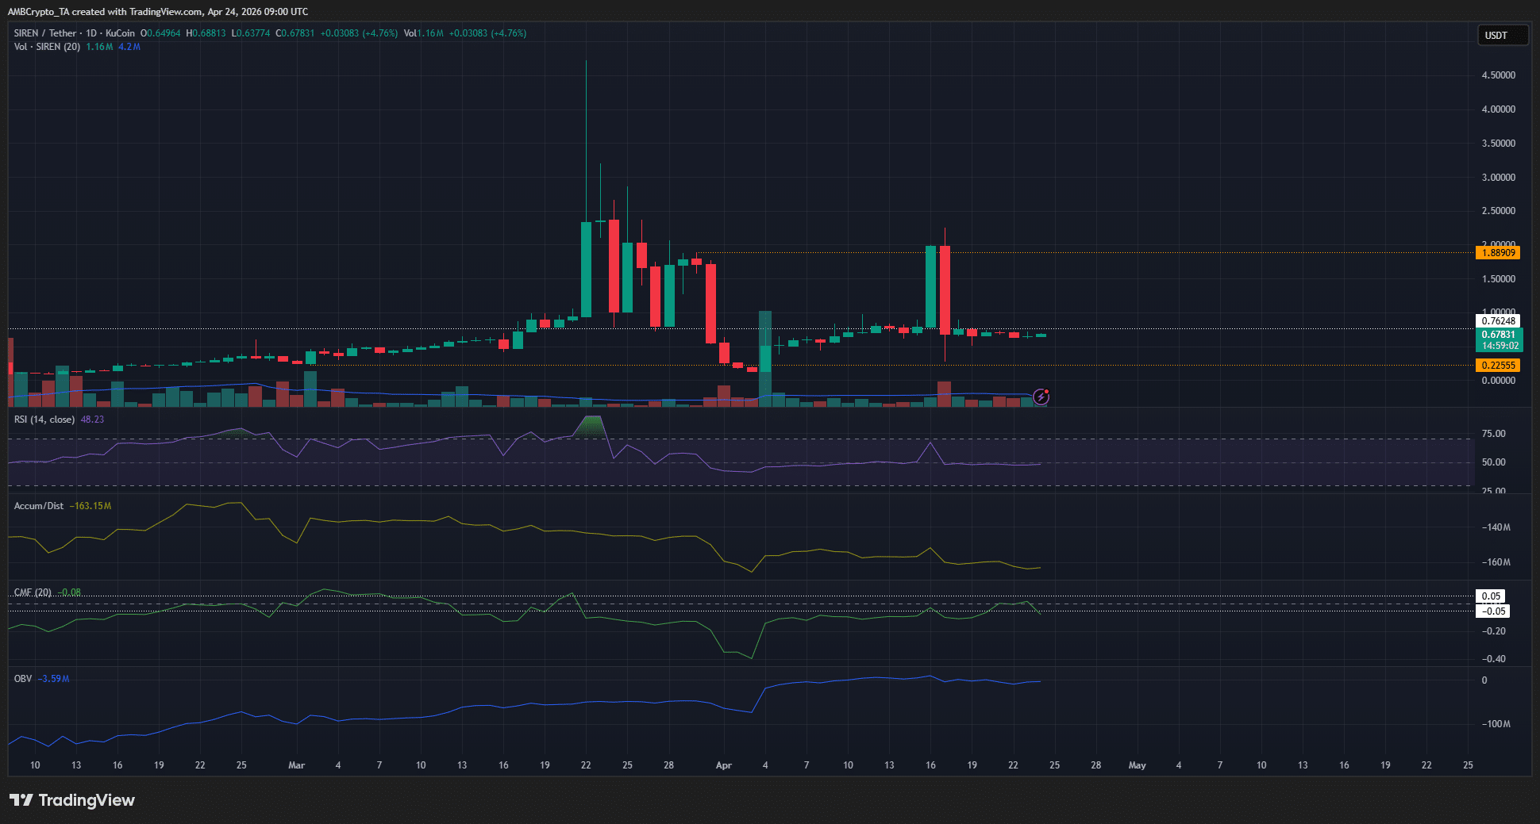The height and width of the screenshot is (824, 1540).
Task: Toggle the USDT currency unit in top right
Action: 1502,35
